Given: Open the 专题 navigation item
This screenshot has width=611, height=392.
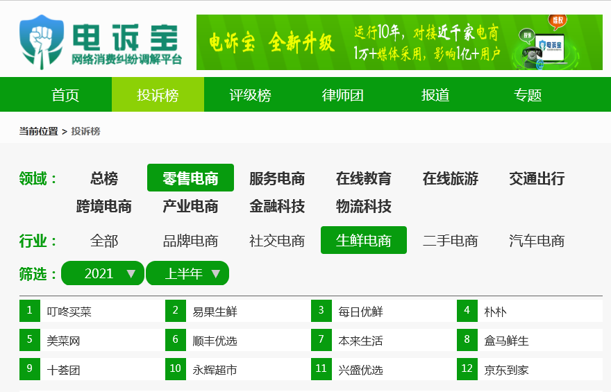Looking at the screenshot, I should [528, 95].
